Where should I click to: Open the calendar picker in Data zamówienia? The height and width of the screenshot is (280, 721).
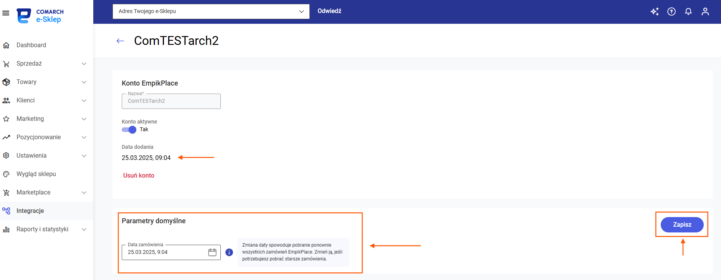click(x=212, y=252)
